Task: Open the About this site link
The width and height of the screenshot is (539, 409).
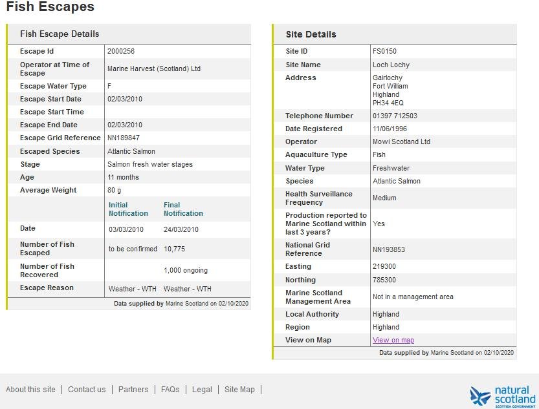Action: pyautogui.click(x=30, y=390)
